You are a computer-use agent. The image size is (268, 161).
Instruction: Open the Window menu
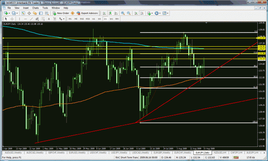56,8
